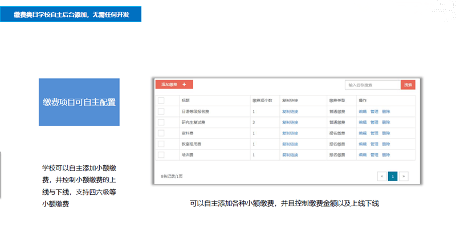Delete the 资料费 payment item

pos(386,133)
